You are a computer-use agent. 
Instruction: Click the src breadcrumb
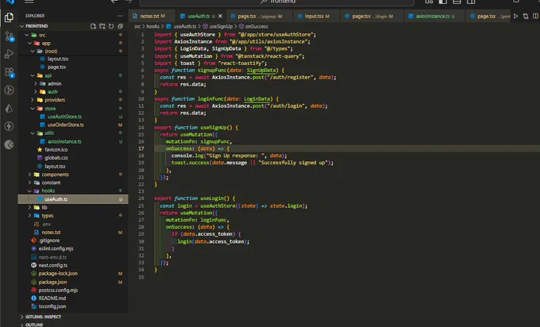[137, 26]
